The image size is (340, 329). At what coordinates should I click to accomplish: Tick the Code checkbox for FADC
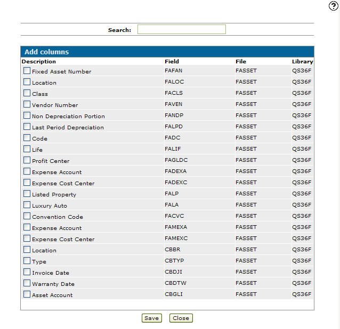point(27,138)
